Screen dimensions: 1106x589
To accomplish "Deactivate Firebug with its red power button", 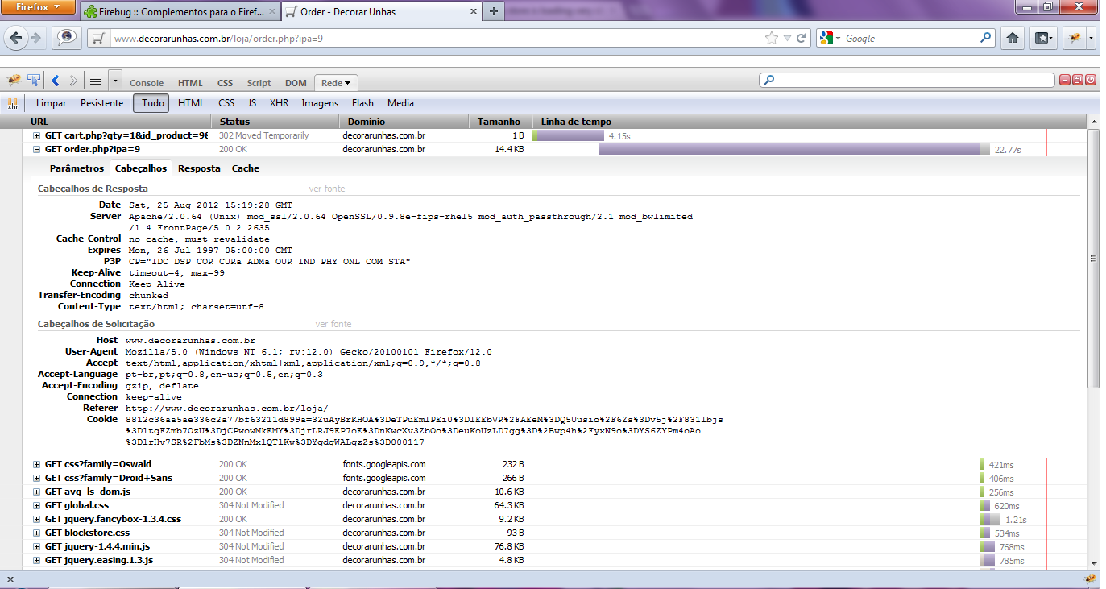I will click(1091, 80).
